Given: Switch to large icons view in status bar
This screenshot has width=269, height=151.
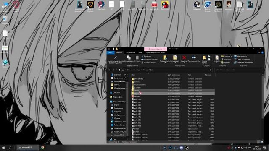Looking at the screenshot, I should point(262,142).
